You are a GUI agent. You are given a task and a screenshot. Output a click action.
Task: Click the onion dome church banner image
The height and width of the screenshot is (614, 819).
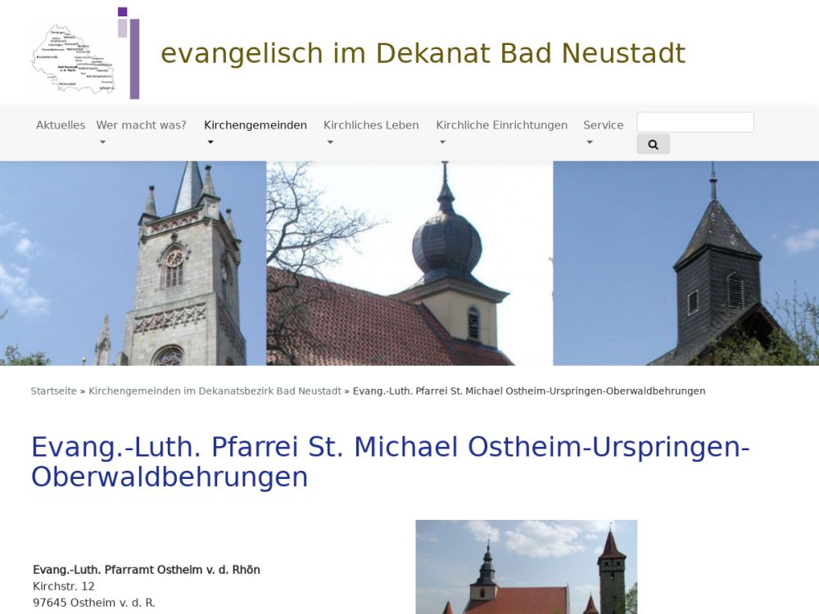tap(409, 263)
